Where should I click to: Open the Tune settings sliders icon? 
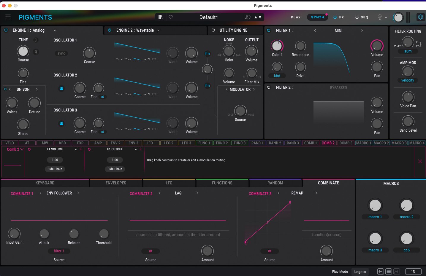click(36, 40)
